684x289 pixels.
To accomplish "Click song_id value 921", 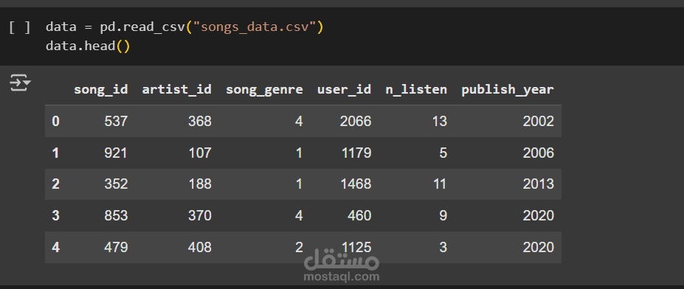I will coord(116,153).
